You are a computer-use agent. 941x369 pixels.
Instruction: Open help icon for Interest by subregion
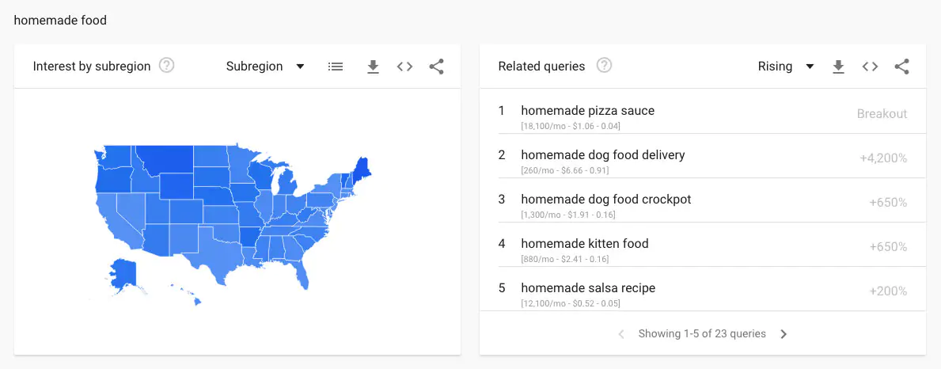click(166, 66)
